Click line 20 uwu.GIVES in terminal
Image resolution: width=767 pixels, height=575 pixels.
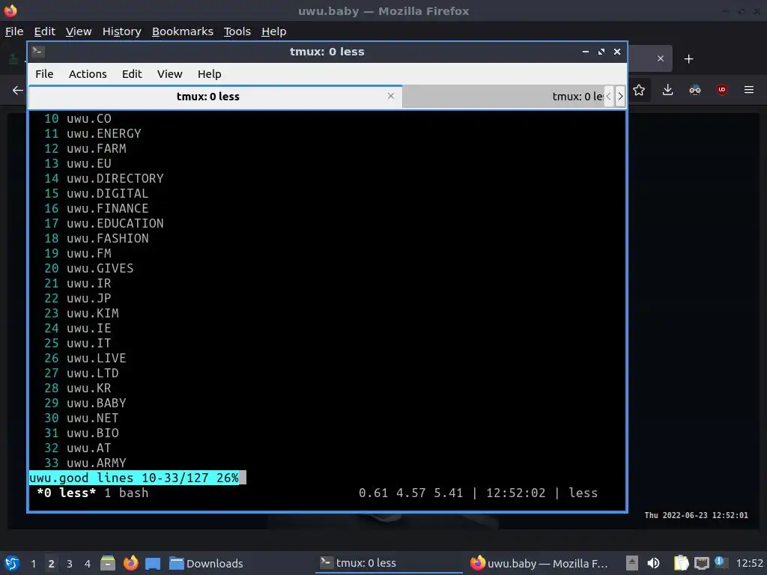(88, 269)
